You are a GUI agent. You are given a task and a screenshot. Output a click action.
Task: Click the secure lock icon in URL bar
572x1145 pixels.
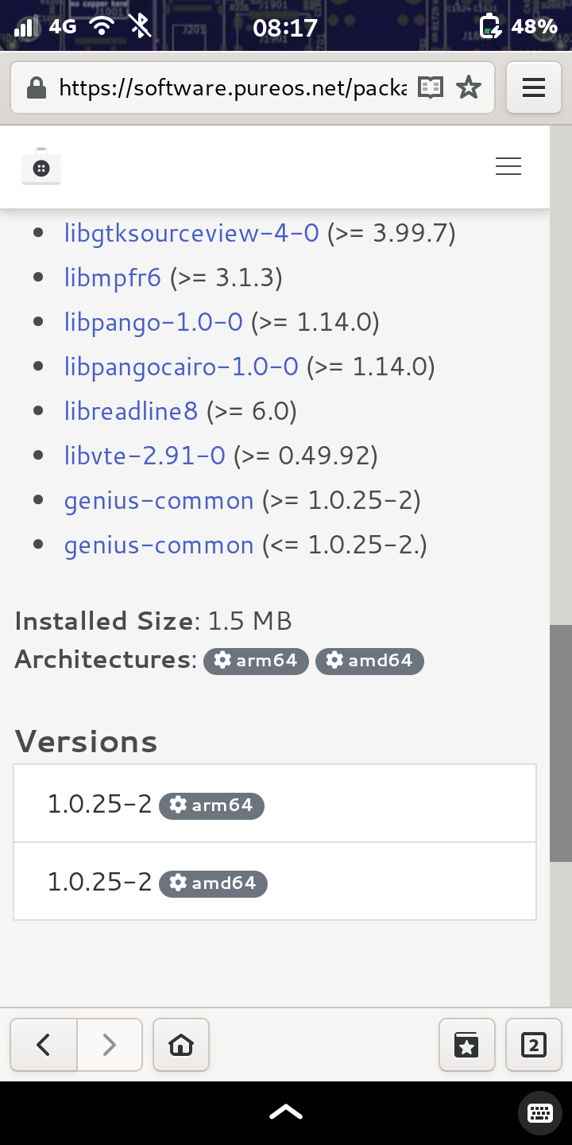36,87
